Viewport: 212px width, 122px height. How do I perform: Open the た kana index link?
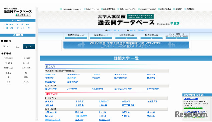pyautogui.click(x=22, y=25)
